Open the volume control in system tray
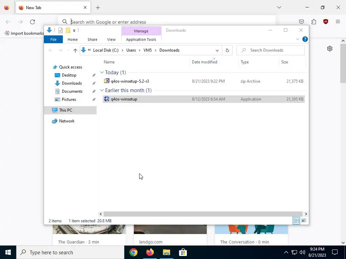 coord(302,252)
